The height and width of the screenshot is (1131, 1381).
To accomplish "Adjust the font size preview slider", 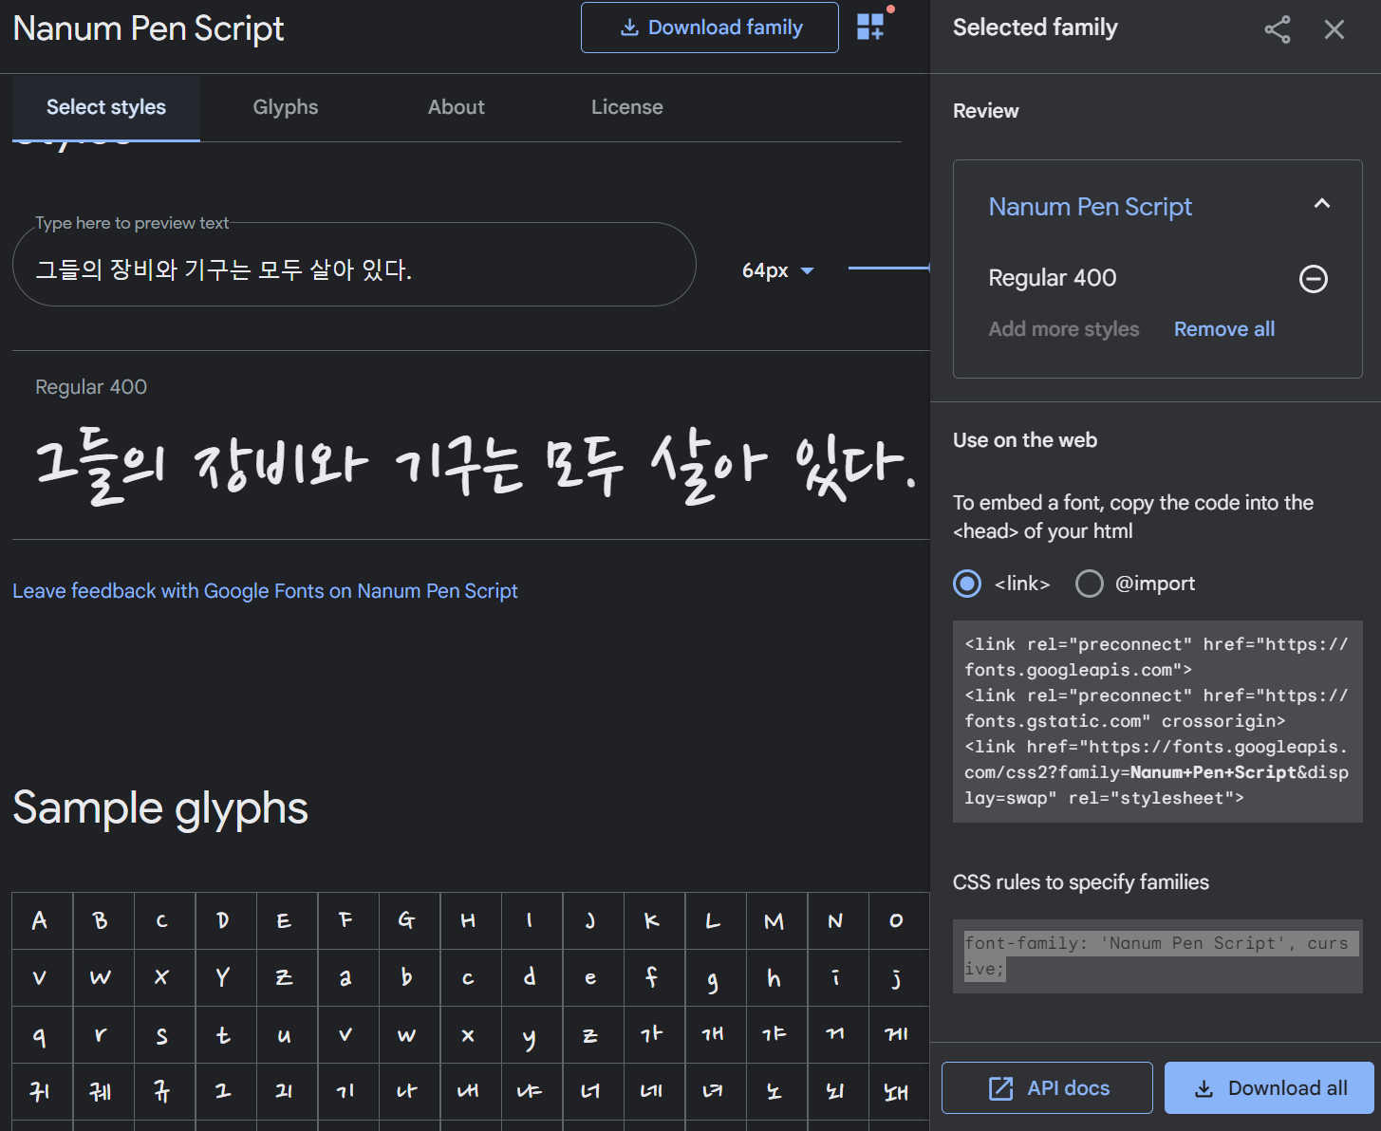I will click(x=887, y=269).
